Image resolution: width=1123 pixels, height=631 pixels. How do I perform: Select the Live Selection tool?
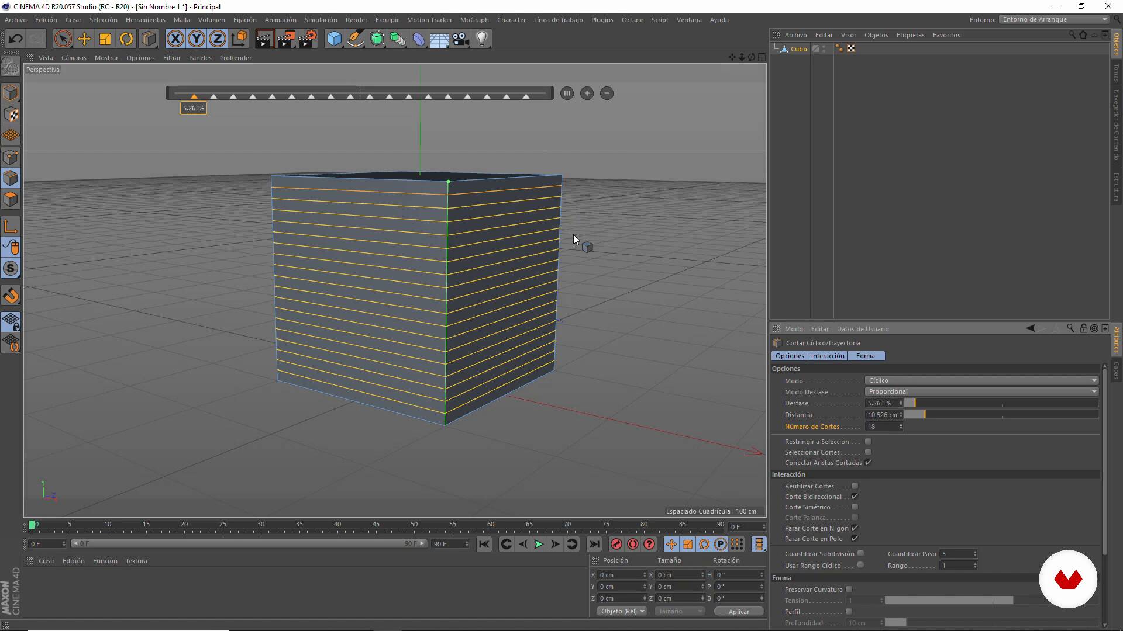[x=63, y=39]
